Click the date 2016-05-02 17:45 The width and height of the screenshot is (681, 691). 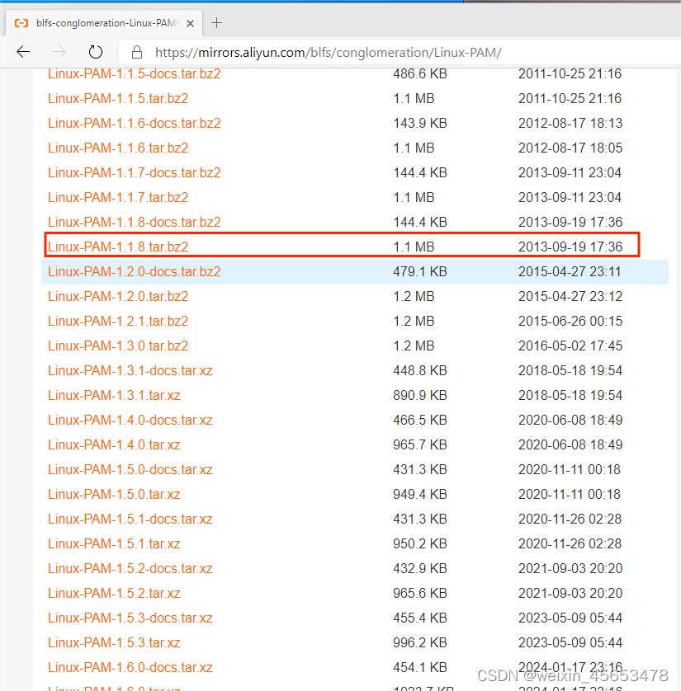(x=570, y=345)
